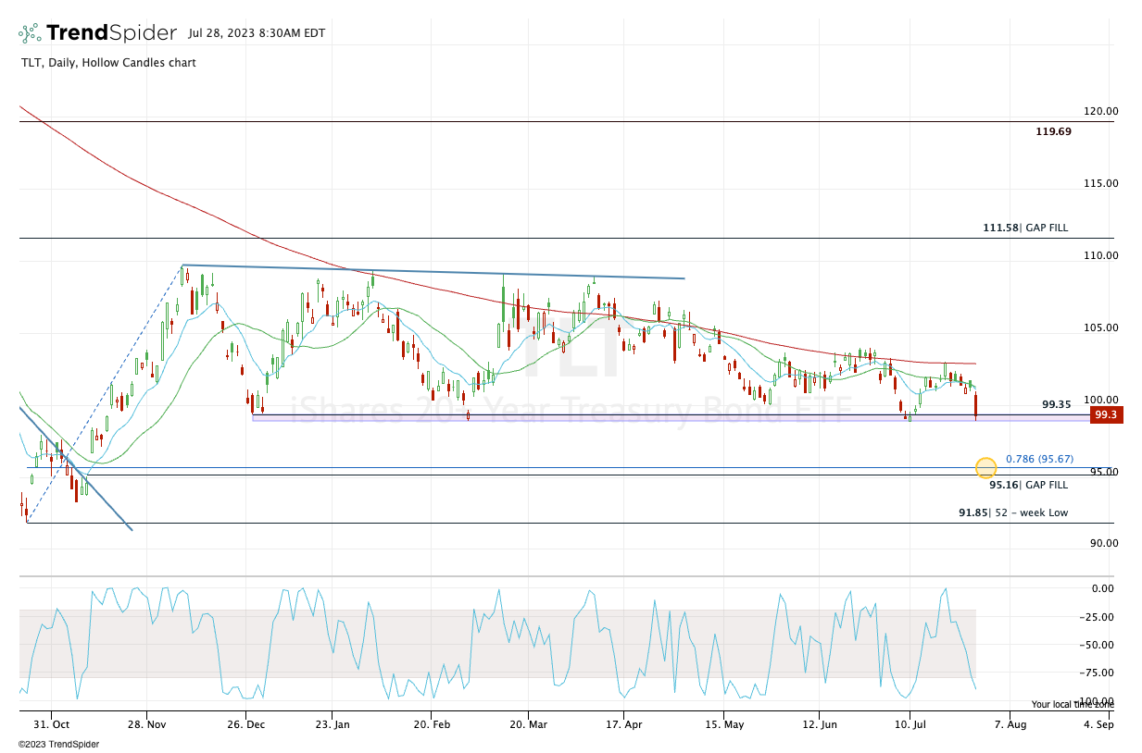Click the red 99.3 current price tag
1142x753 pixels.
[1106, 415]
